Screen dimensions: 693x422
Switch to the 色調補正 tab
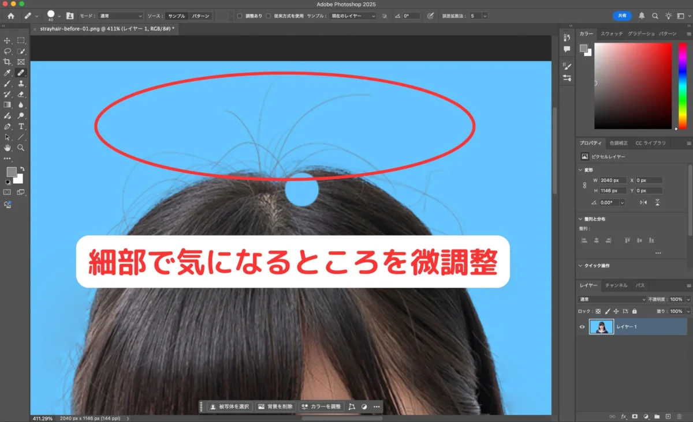(619, 143)
